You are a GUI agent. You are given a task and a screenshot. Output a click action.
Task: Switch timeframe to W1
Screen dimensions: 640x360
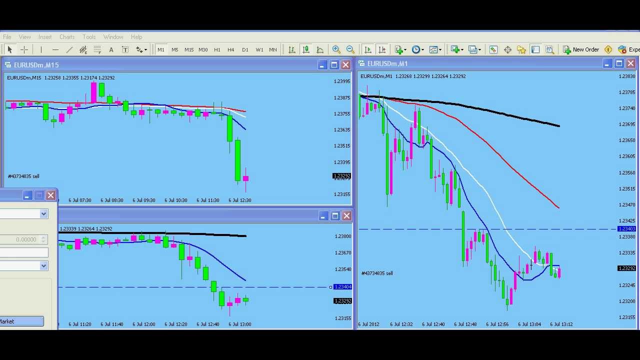(x=259, y=49)
